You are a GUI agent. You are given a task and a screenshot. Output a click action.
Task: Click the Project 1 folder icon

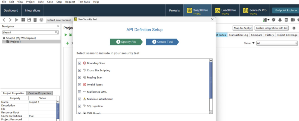click(8, 42)
